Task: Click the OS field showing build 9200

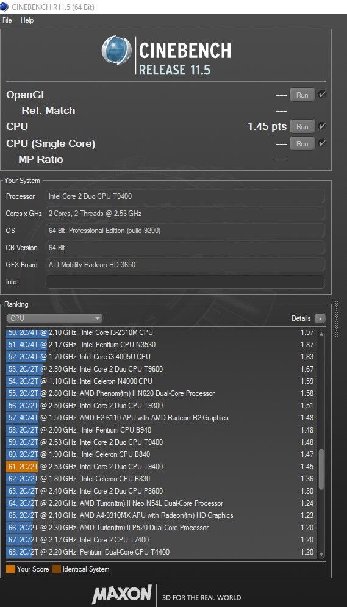Action: [185, 231]
